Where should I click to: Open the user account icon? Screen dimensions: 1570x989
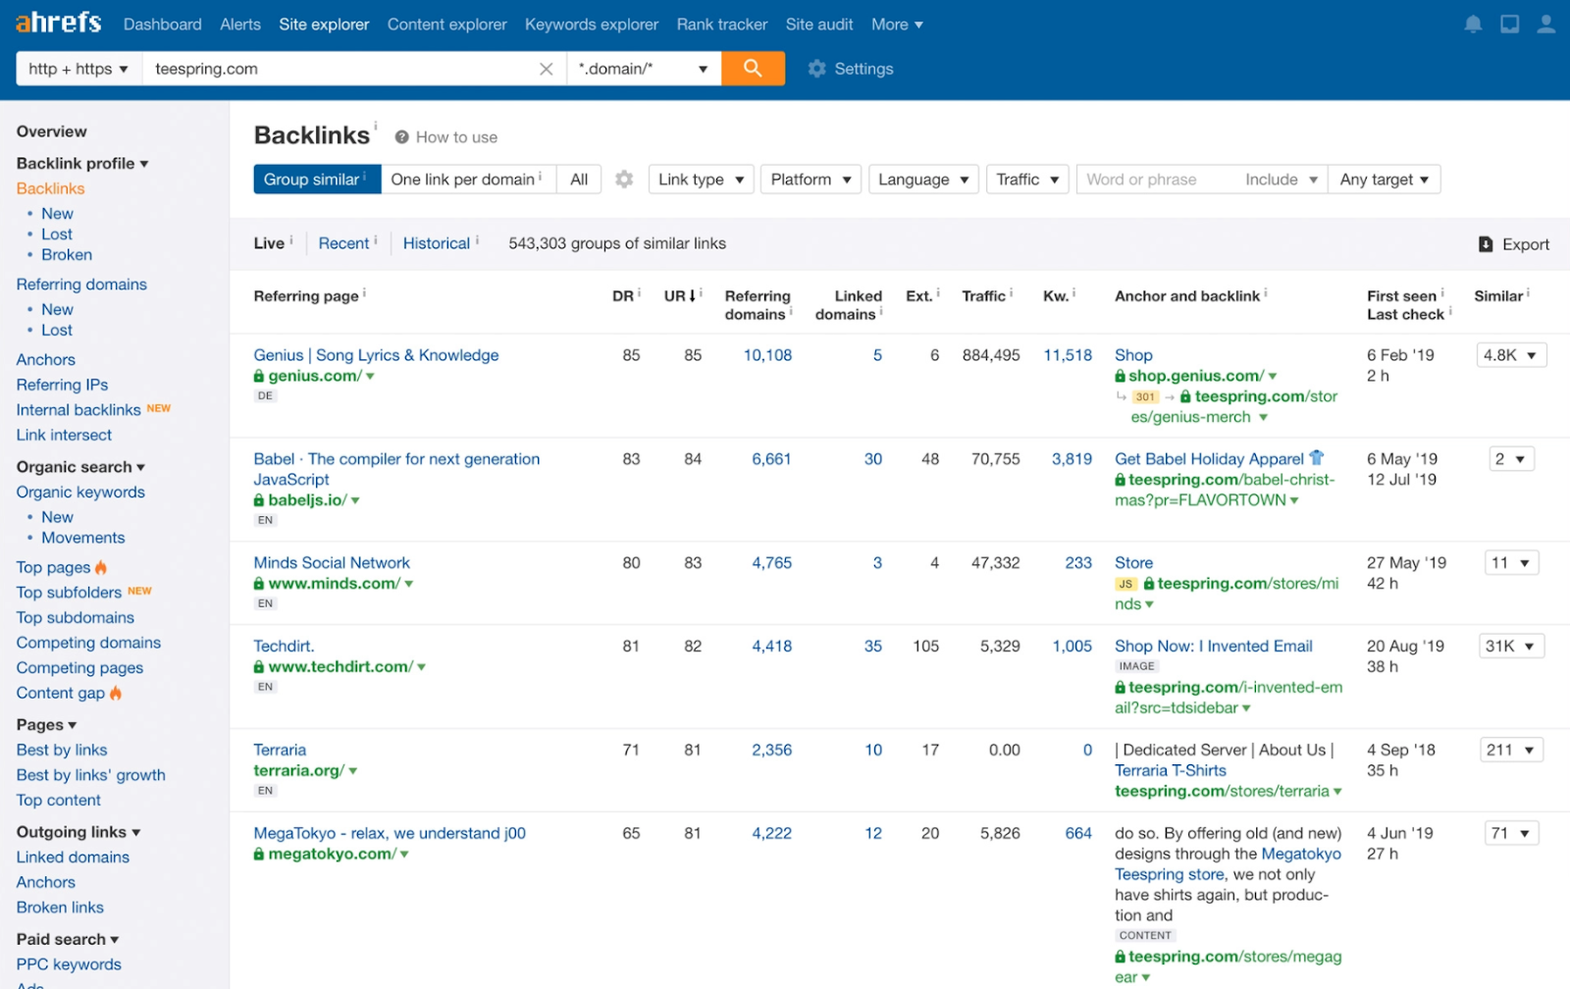[1545, 25]
